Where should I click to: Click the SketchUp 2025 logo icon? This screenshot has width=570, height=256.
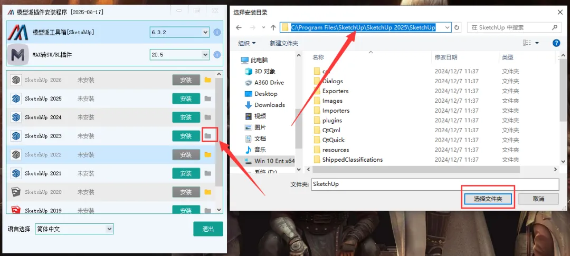(16, 99)
